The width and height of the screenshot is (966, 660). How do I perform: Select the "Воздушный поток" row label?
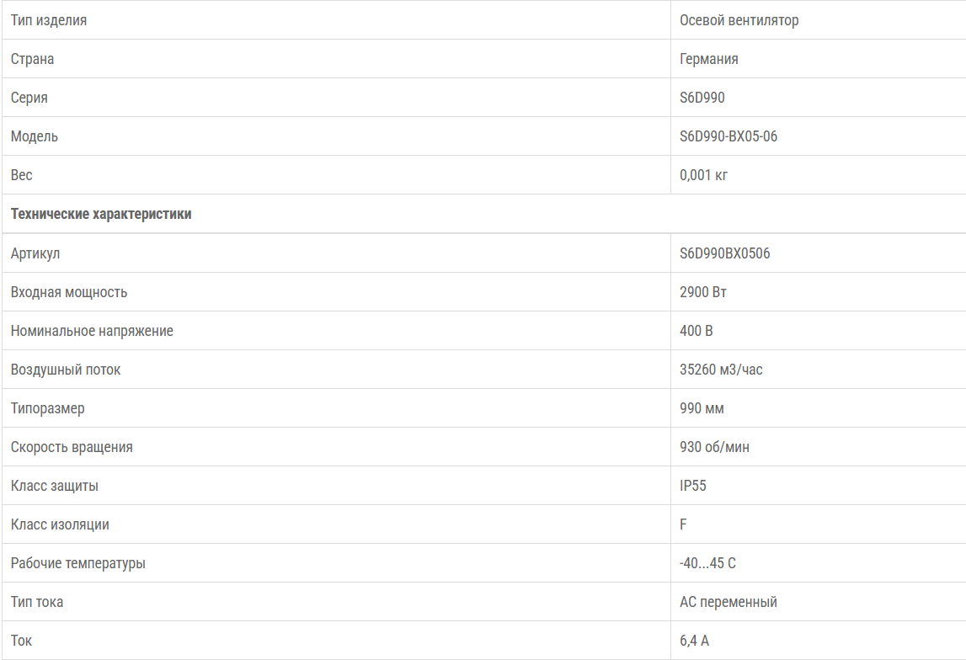point(66,370)
